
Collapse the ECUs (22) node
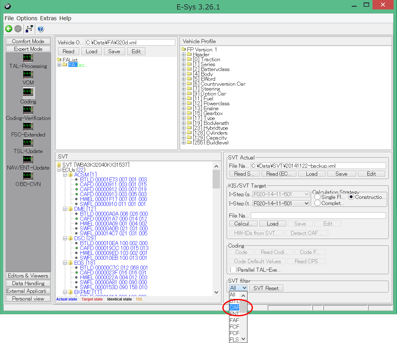[59, 170]
